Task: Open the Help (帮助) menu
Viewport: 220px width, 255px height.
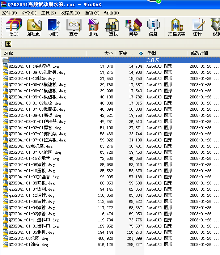Action: (x=111, y=13)
